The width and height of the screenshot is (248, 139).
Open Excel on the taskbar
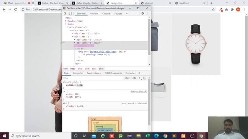pos(147,136)
